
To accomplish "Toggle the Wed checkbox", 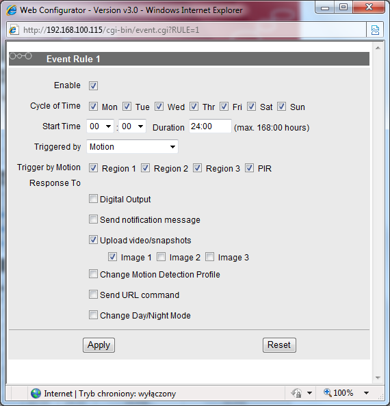I will click(159, 107).
